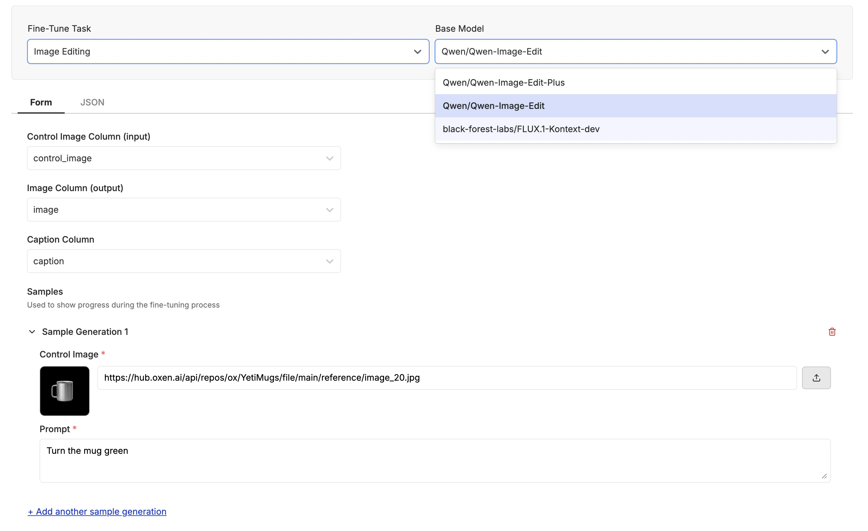Click the Base Model dropdown chevron
868x531 pixels.
click(x=825, y=52)
